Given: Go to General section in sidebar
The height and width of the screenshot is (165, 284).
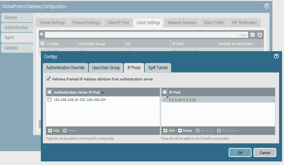Looking at the screenshot, I should [x=17, y=18].
